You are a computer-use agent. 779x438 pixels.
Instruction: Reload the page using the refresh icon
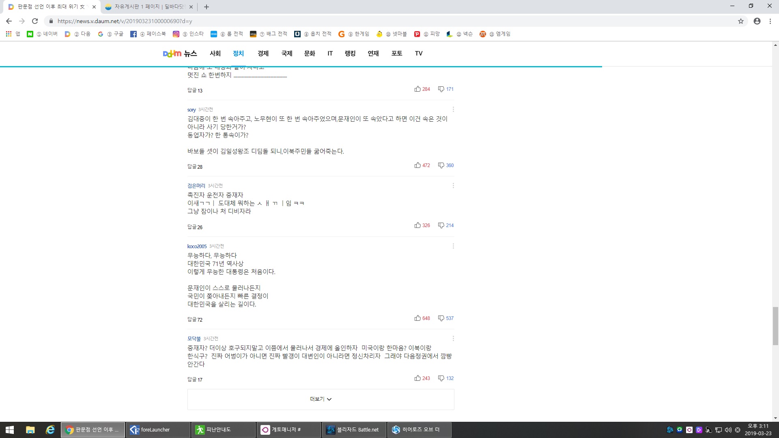[35, 21]
